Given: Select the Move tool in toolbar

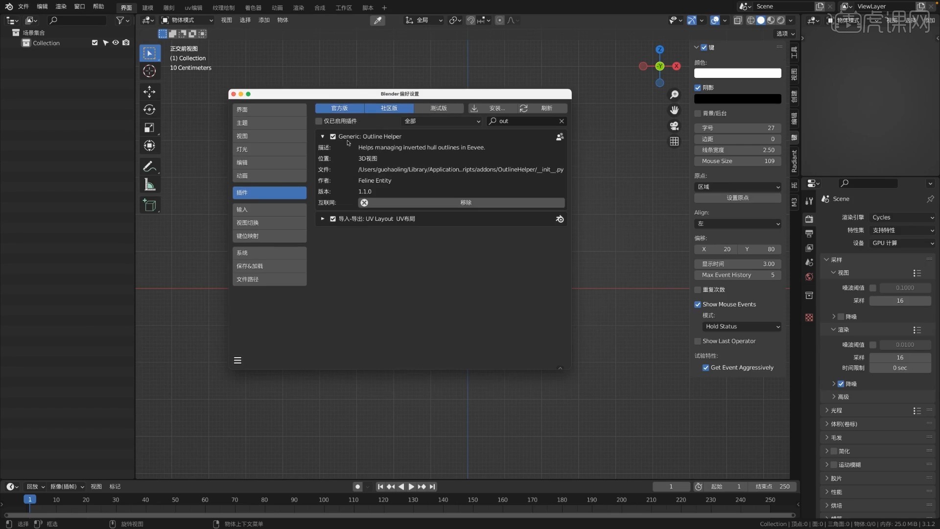Looking at the screenshot, I should (149, 92).
